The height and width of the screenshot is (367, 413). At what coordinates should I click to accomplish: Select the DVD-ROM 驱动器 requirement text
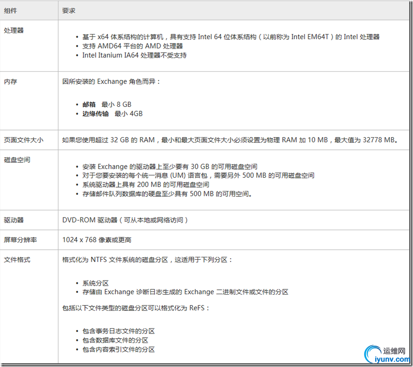(125, 220)
